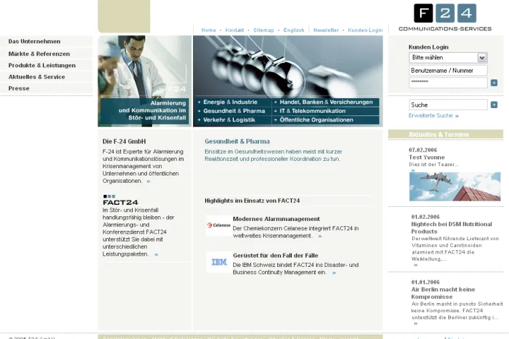Click the doctors banner image
The image size is (509, 339).
coord(144,81)
